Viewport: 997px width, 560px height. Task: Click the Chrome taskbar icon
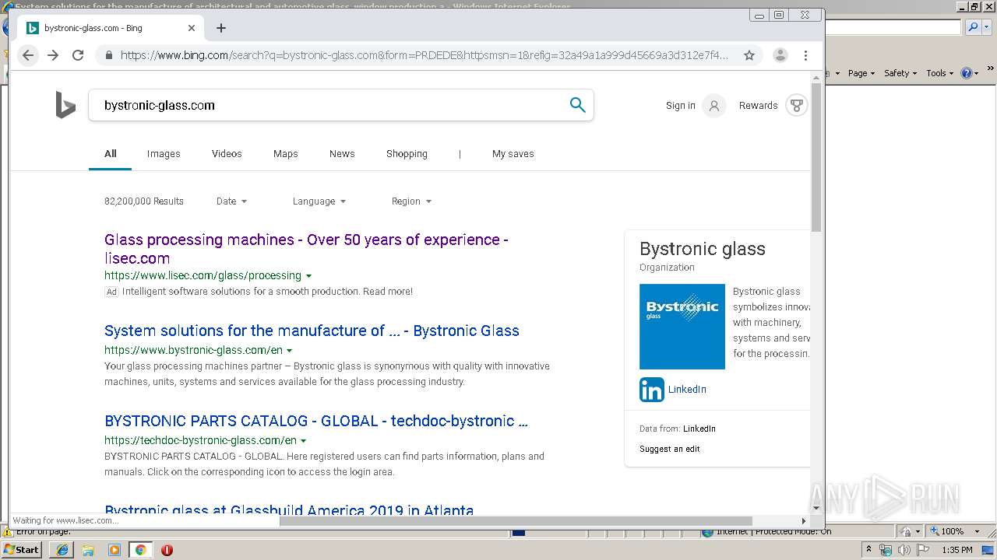point(140,550)
